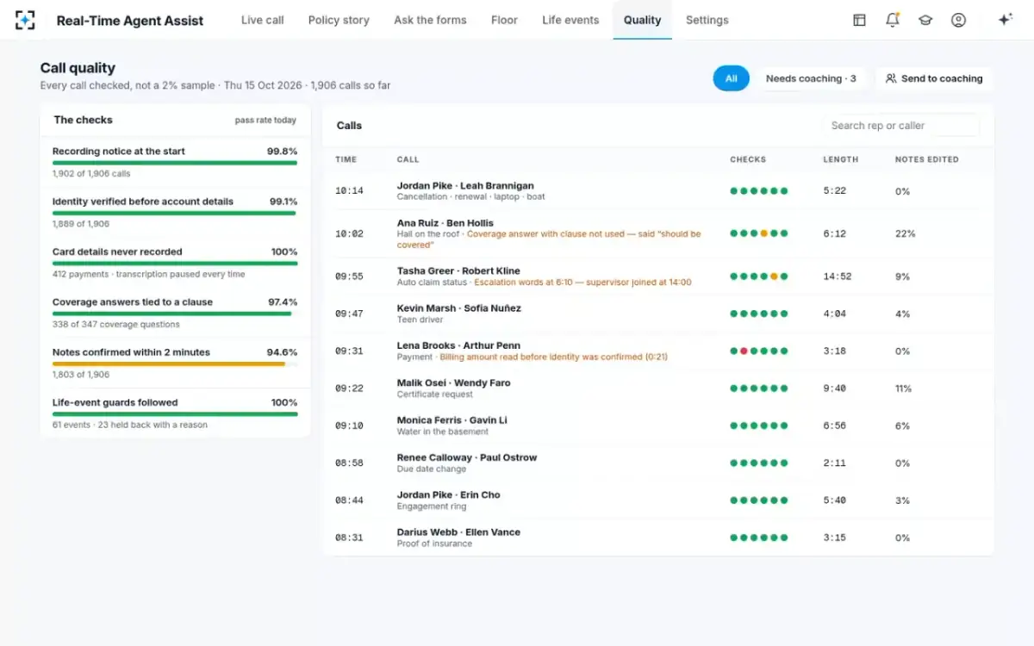Open the graduation cap training icon
Screen dimensions: 1034x646
pyautogui.click(x=925, y=20)
